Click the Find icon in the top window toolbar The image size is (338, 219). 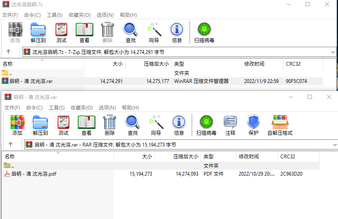pos(131,33)
